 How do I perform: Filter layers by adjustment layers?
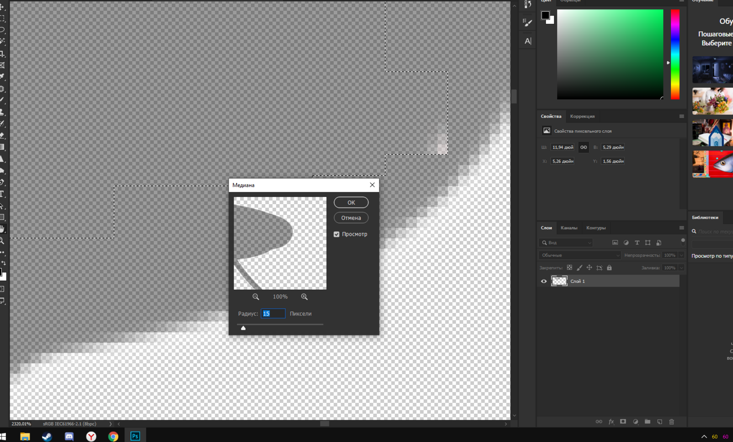tap(626, 243)
